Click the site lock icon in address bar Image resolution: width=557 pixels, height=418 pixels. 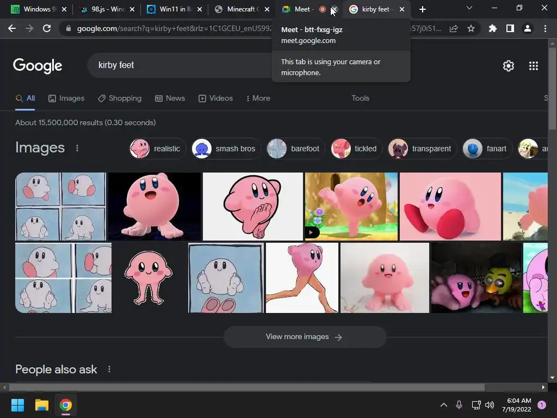click(68, 28)
